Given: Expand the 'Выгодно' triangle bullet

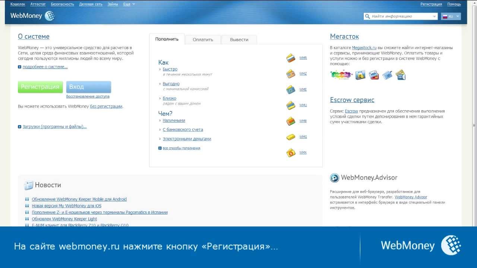Looking at the screenshot, I should click(160, 84).
